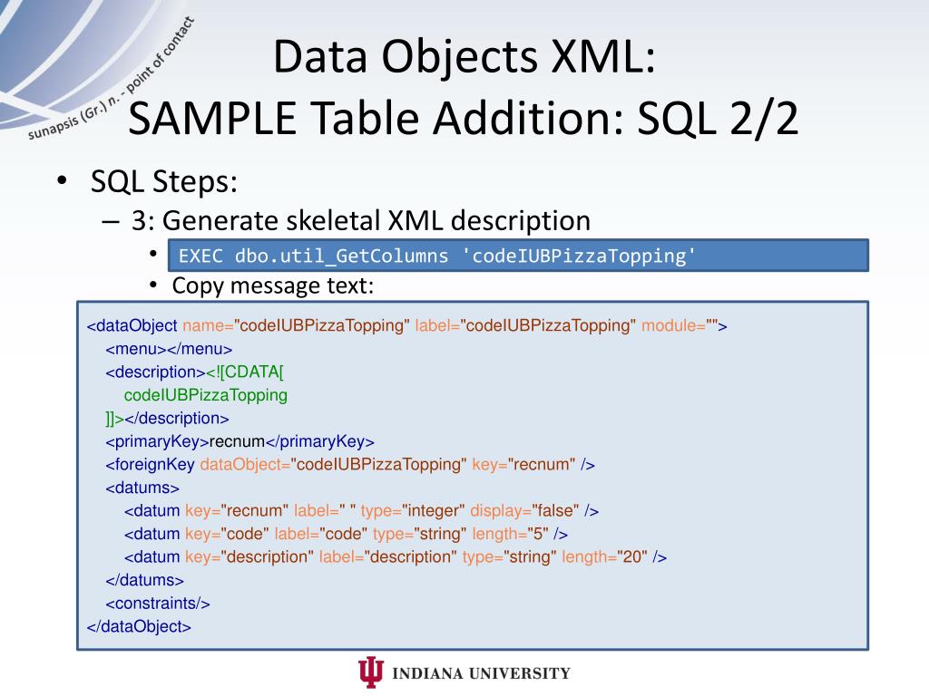Click the INDIANA UNIVERSITY footer text
The width and height of the screenshot is (929, 696).
(x=481, y=673)
